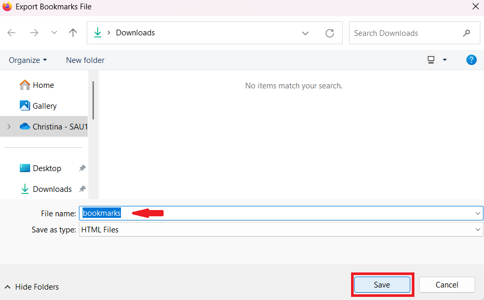Image resolution: width=484 pixels, height=300 pixels.
Task: Select Home in the navigation pane
Action: [44, 85]
